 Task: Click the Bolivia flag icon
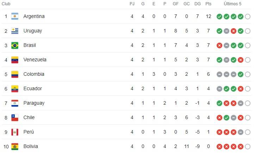(x=15, y=146)
